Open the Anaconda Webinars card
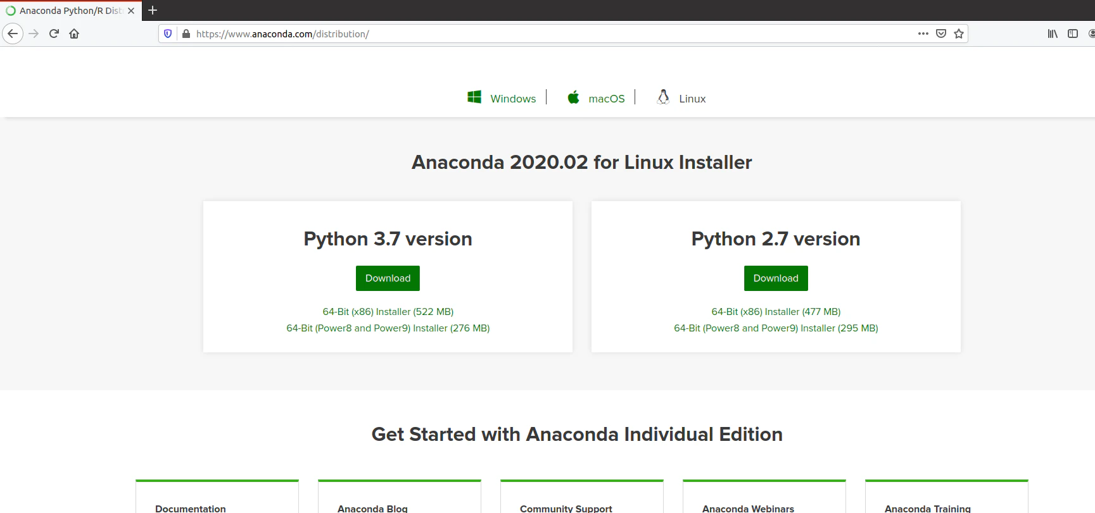Viewport: 1095px width, 513px height. [764, 497]
